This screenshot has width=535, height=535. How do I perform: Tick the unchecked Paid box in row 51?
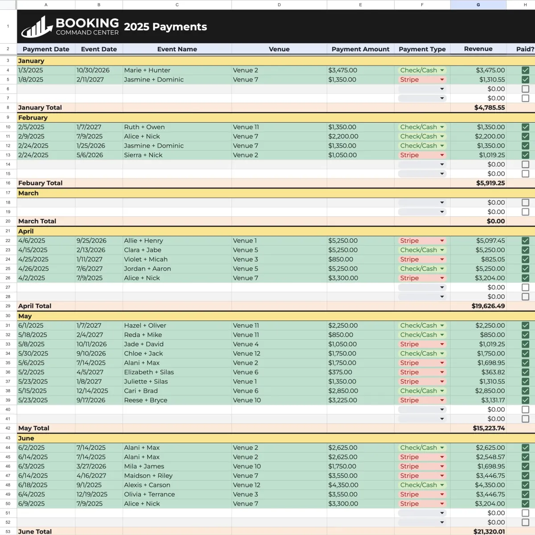click(x=525, y=513)
